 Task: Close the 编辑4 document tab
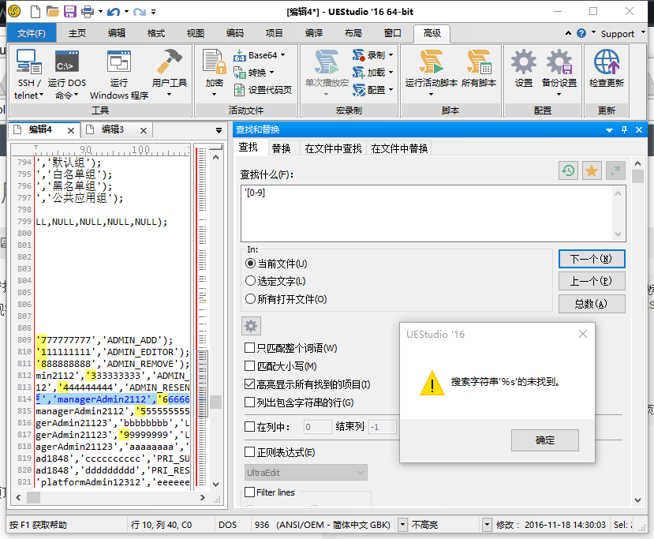pos(71,130)
